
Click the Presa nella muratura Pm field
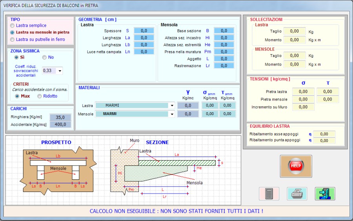224,51
